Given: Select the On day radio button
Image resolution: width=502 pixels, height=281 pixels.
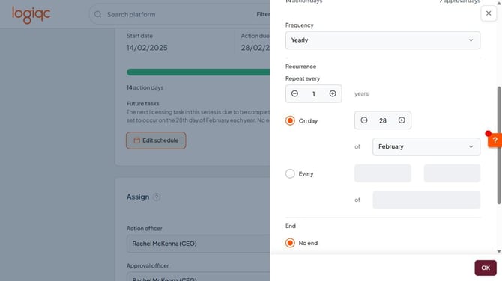Looking at the screenshot, I should [290, 120].
